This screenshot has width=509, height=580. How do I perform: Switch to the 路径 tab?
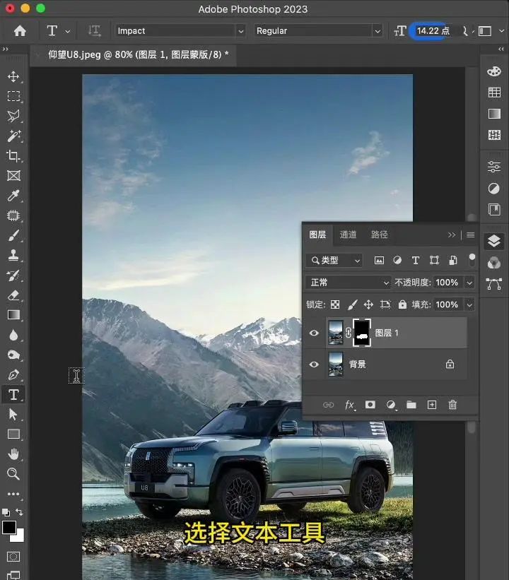coord(380,235)
